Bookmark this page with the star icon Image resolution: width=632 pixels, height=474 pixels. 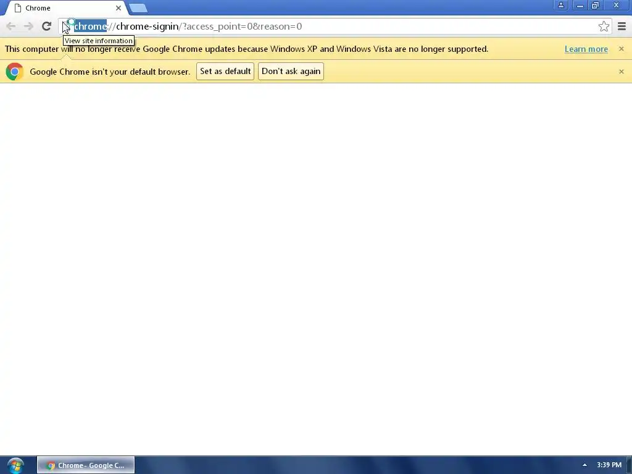[604, 27]
